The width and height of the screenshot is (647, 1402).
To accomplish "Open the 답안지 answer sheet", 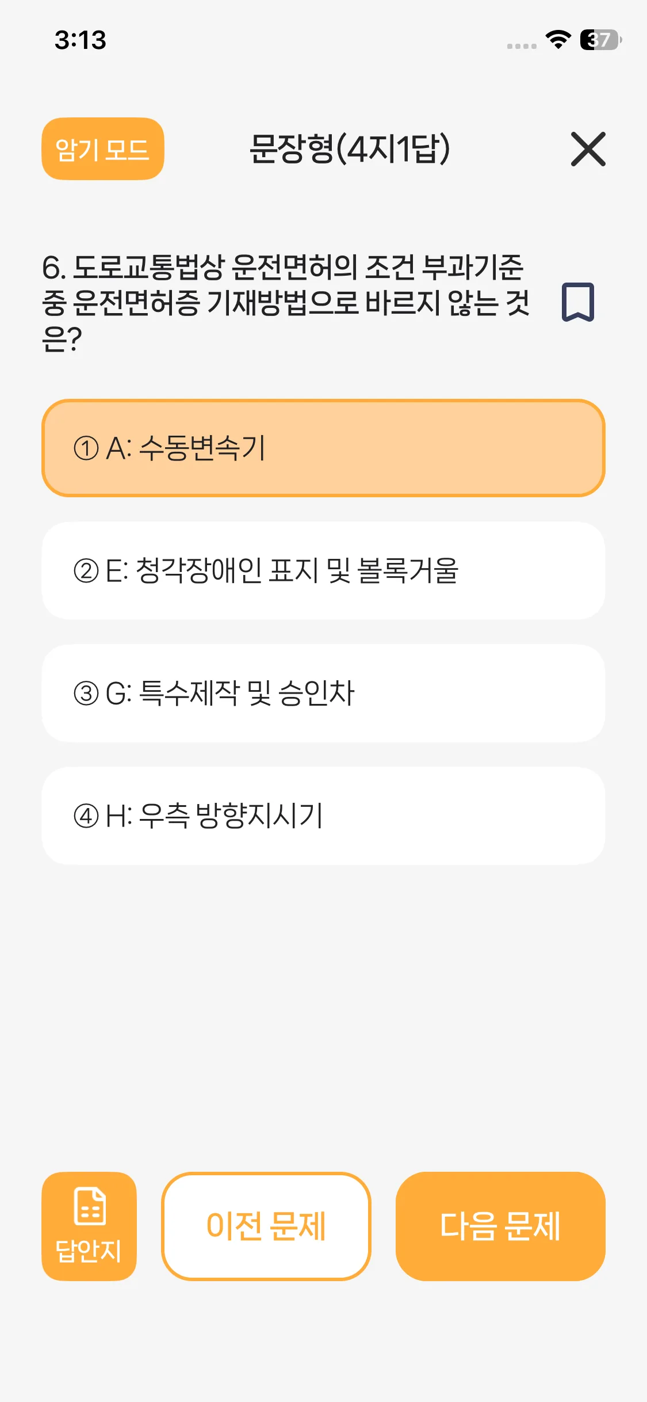I will click(x=89, y=1226).
